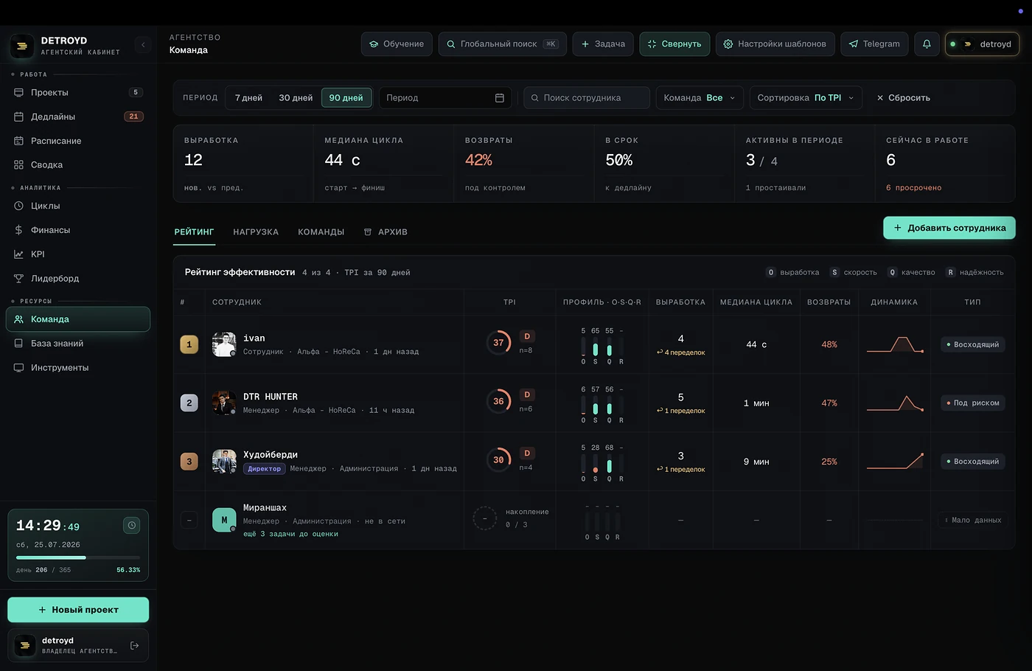
Task: Click DTR HUNTER's avatar
Action: pyautogui.click(x=224, y=403)
